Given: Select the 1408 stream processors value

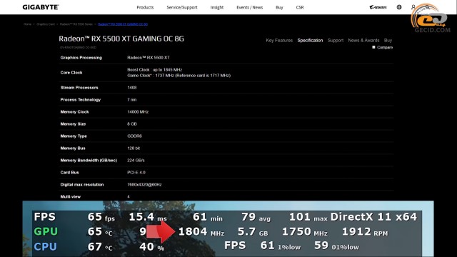Looking at the screenshot, I should tap(131, 87).
